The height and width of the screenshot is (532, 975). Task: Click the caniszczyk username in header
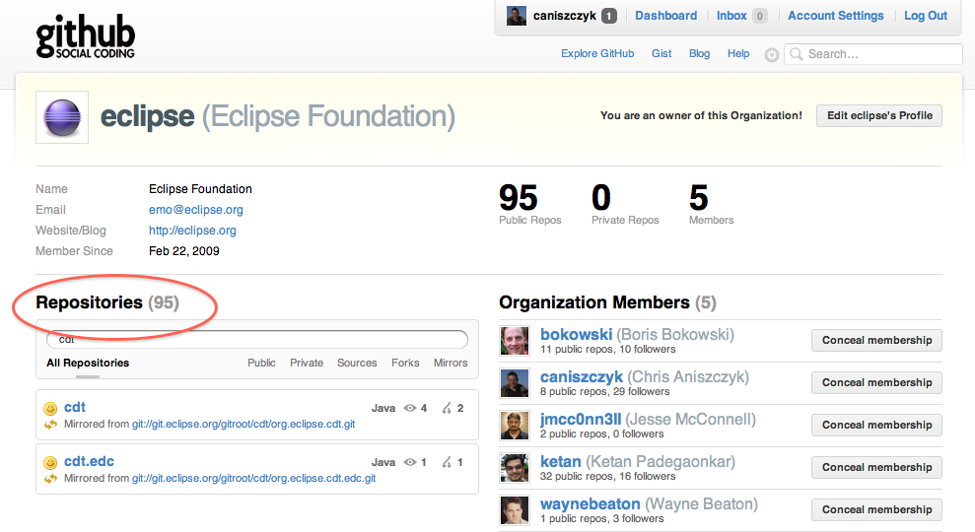point(565,16)
